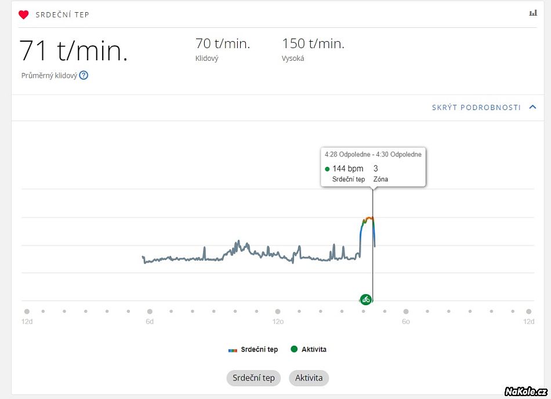This screenshot has height=399, width=551.
Task: Toggle the Aktivita pill button
Action: click(309, 378)
